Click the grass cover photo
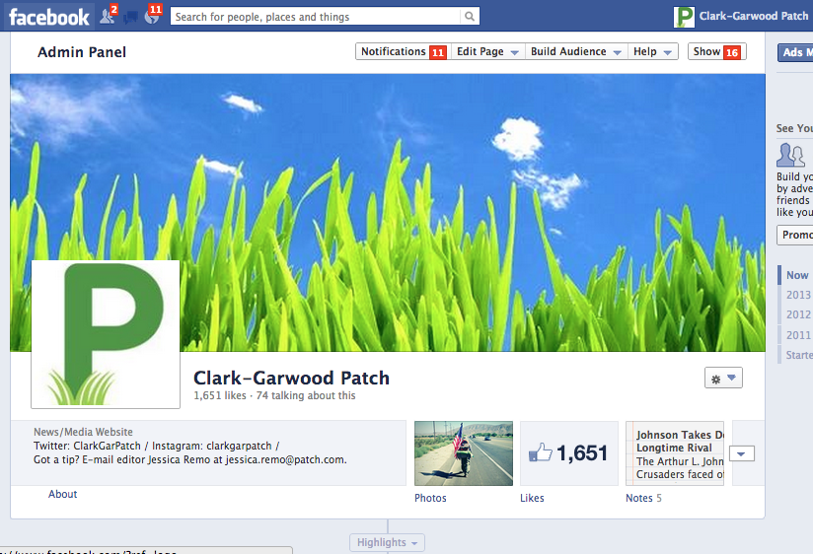This screenshot has width=813, height=554. [388, 213]
